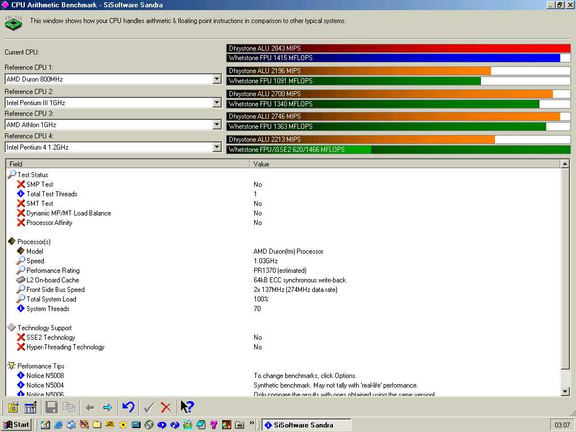Click the blue Forward arrow icon
This screenshot has height=432, width=576.
click(x=107, y=407)
